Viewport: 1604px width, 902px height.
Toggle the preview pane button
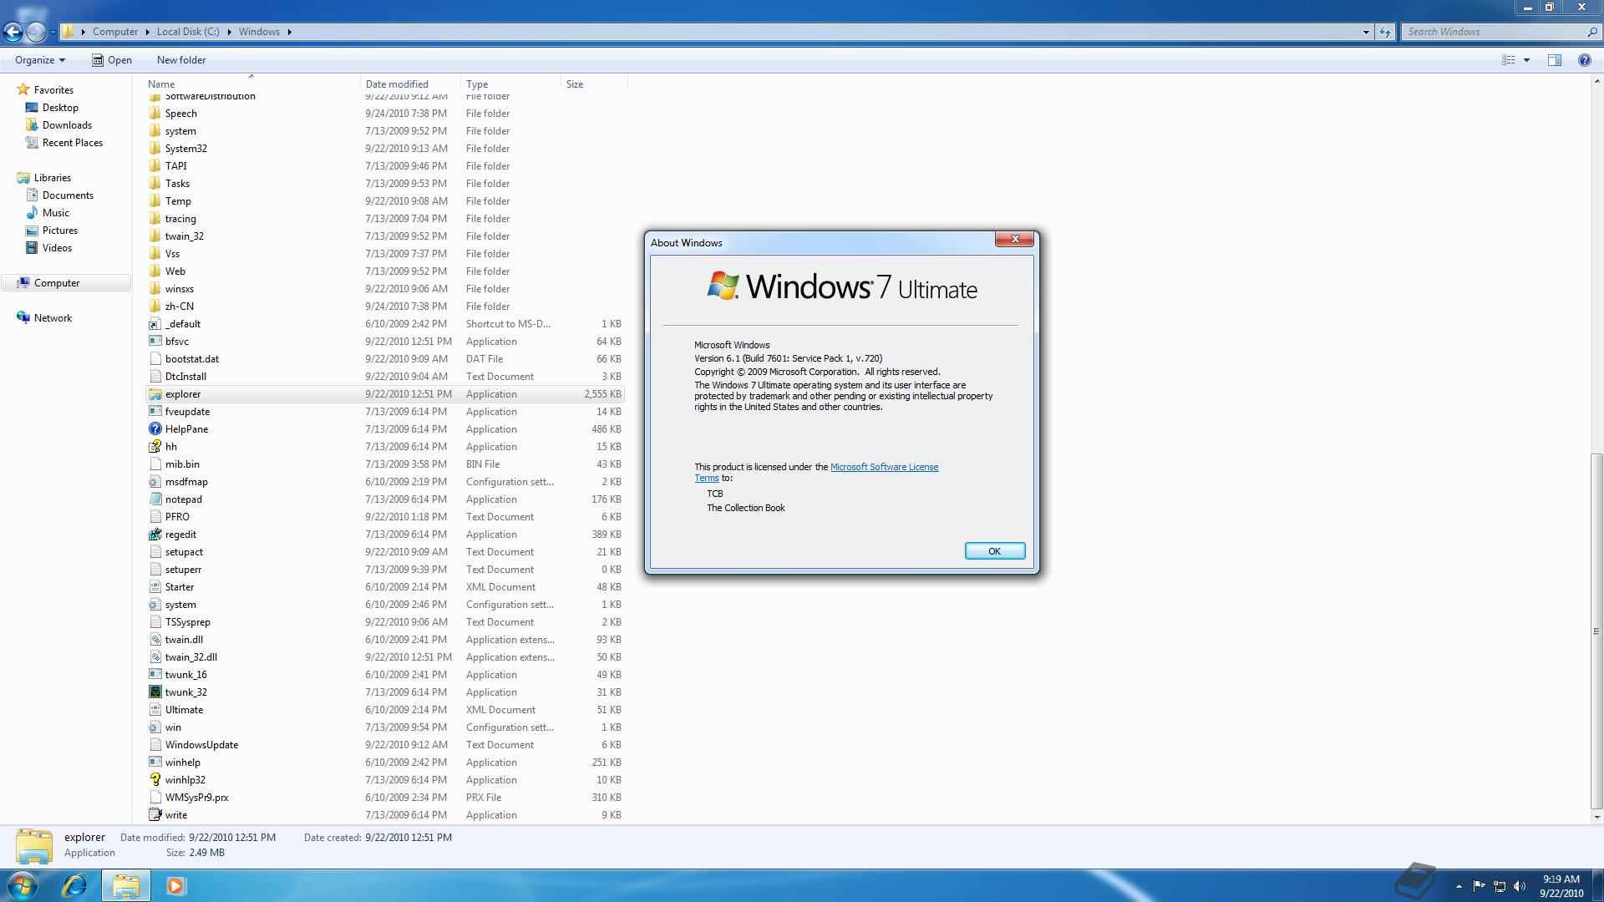coord(1555,60)
